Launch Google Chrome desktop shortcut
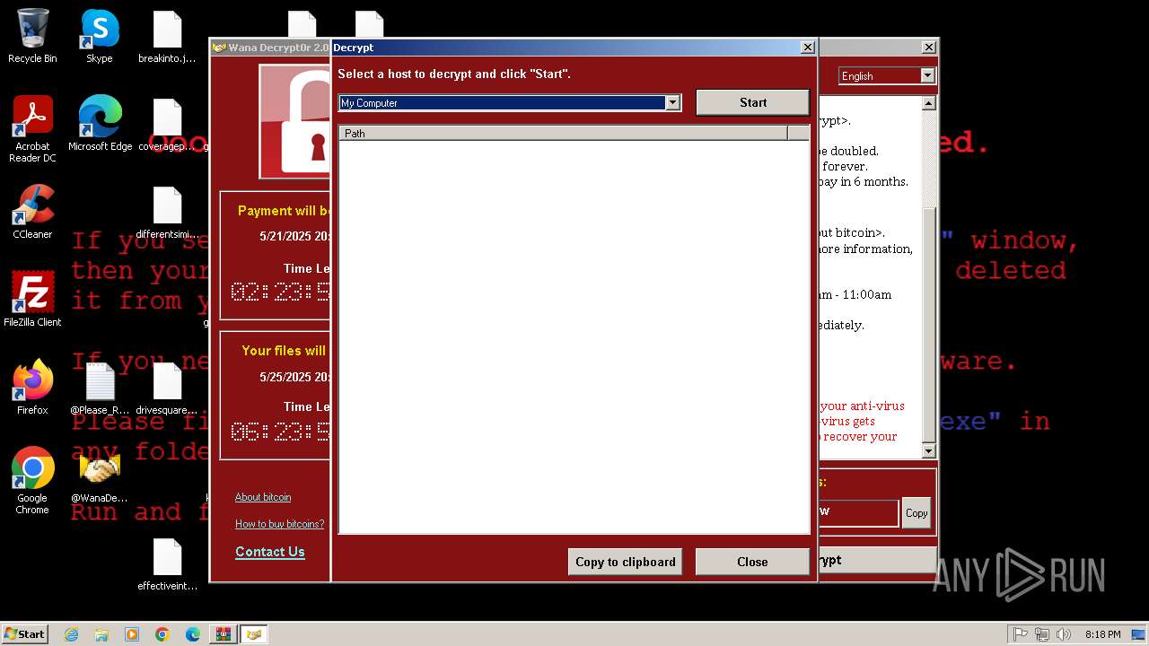 [x=32, y=481]
